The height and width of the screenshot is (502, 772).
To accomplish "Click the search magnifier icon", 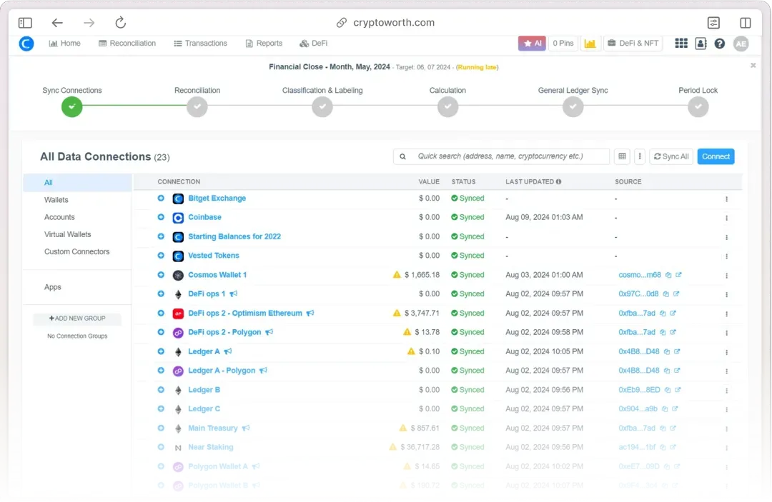I will pos(402,156).
